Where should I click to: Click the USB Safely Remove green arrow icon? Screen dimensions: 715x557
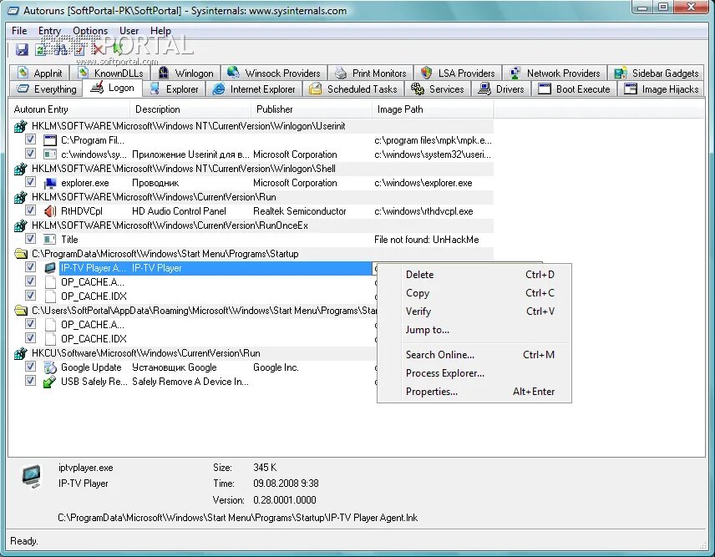(49, 382)
